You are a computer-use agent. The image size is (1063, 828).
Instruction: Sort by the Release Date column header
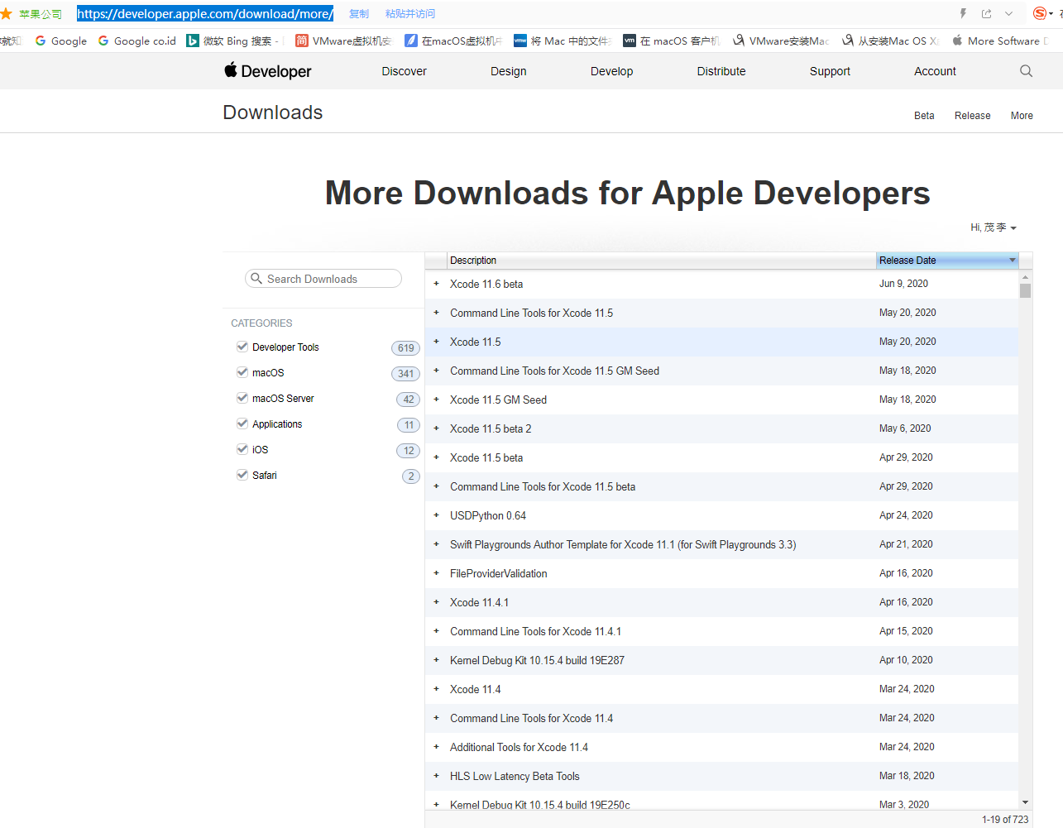tap(947, 261)
